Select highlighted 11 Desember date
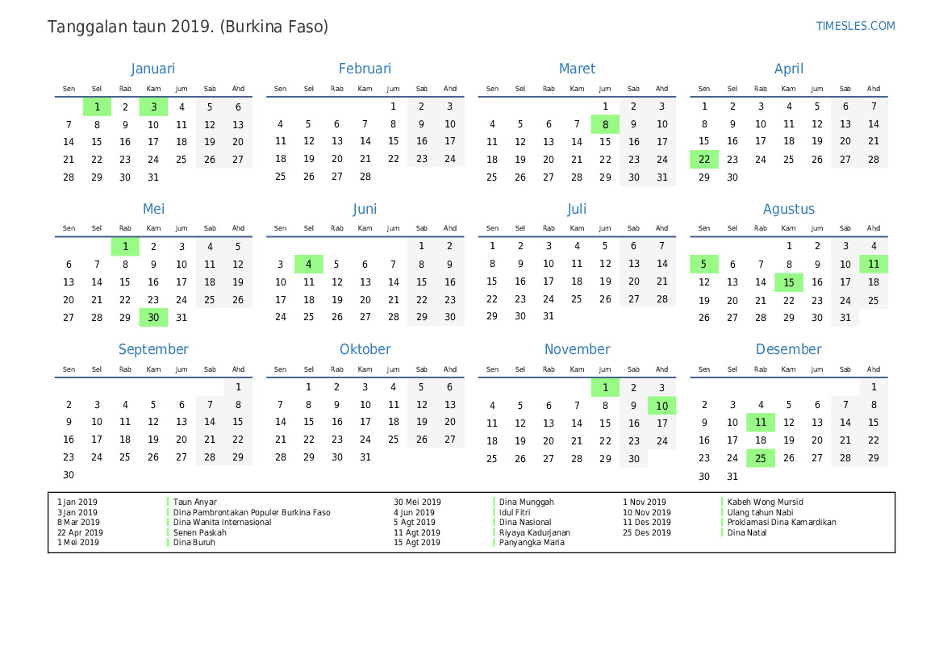The height and width of the screenshot is (667, 943). point(760,423)
